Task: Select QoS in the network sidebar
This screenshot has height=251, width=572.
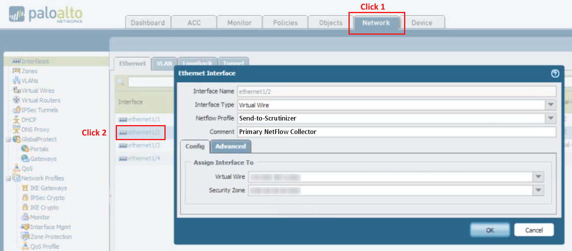Action: click(27, 169)
